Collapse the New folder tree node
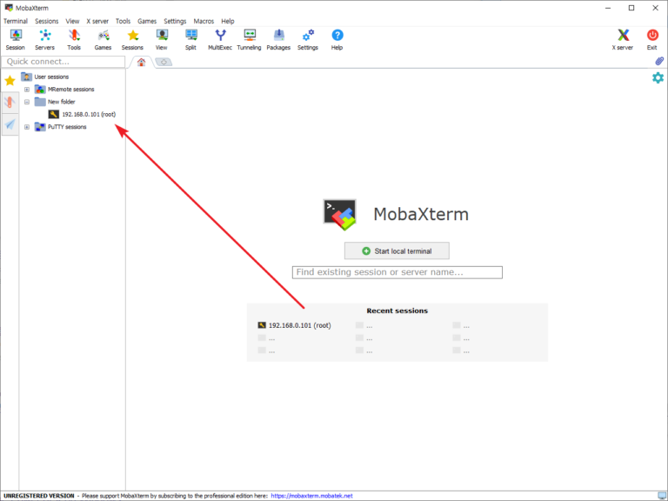The width and height of the screenshot is (668, 501). (x=27, y=102)
